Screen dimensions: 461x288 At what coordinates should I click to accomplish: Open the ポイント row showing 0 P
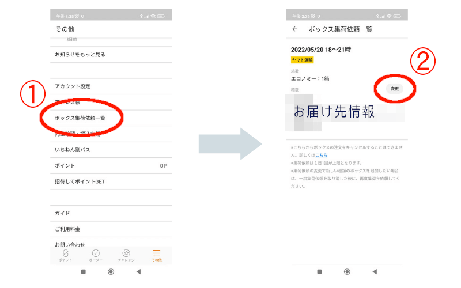[111, 166]
